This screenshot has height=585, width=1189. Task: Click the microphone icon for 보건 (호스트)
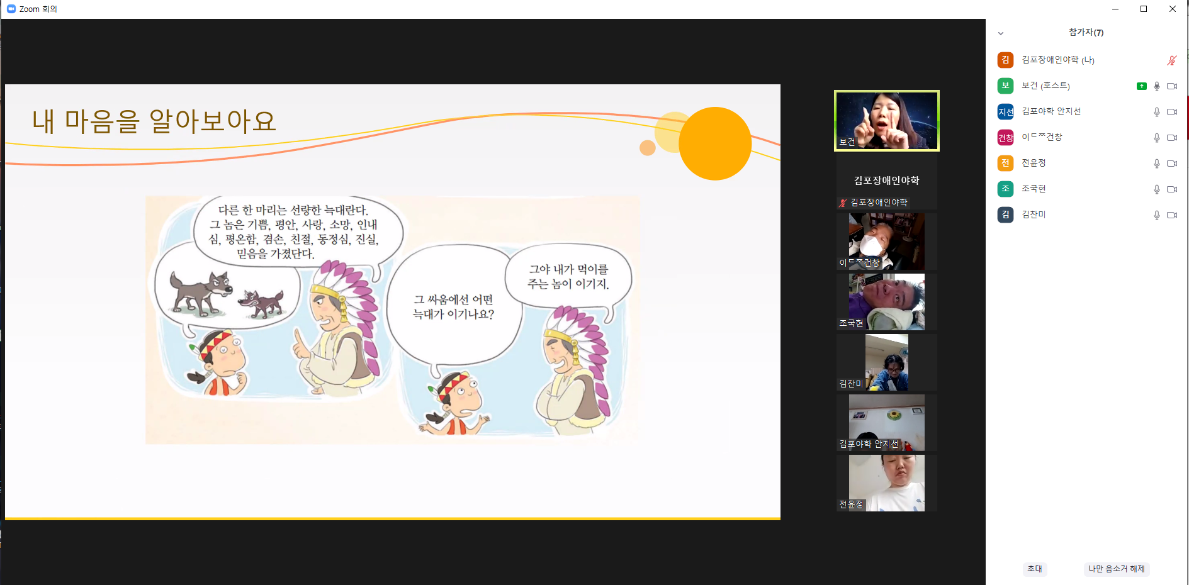tap(1156, 86)
